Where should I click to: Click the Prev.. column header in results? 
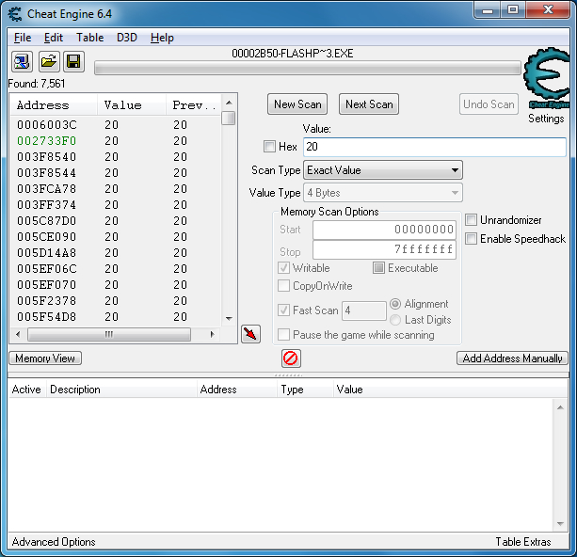(x=194, y=105)
